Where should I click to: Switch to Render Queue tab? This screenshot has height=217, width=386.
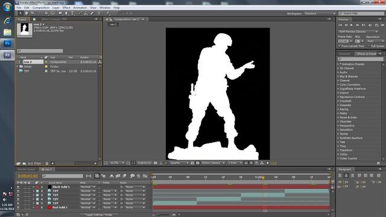[x=26, y=169]
